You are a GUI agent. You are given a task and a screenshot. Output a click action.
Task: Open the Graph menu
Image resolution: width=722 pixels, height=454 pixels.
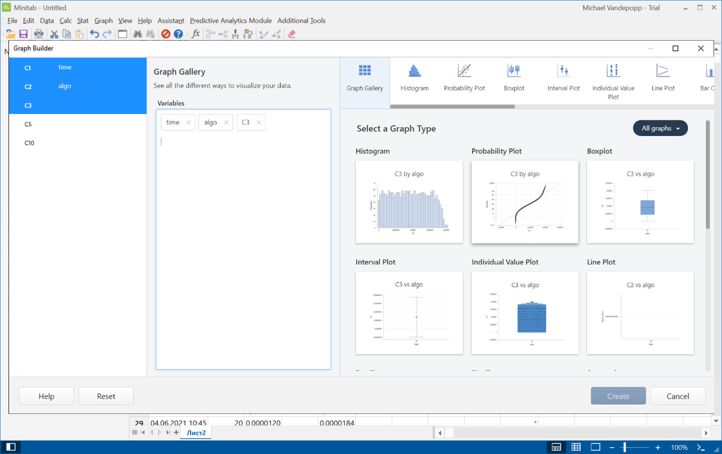point(103,20)
